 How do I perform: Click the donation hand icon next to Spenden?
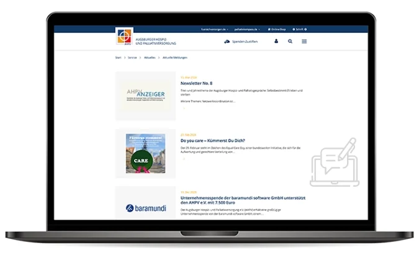(x=227, y=42)
